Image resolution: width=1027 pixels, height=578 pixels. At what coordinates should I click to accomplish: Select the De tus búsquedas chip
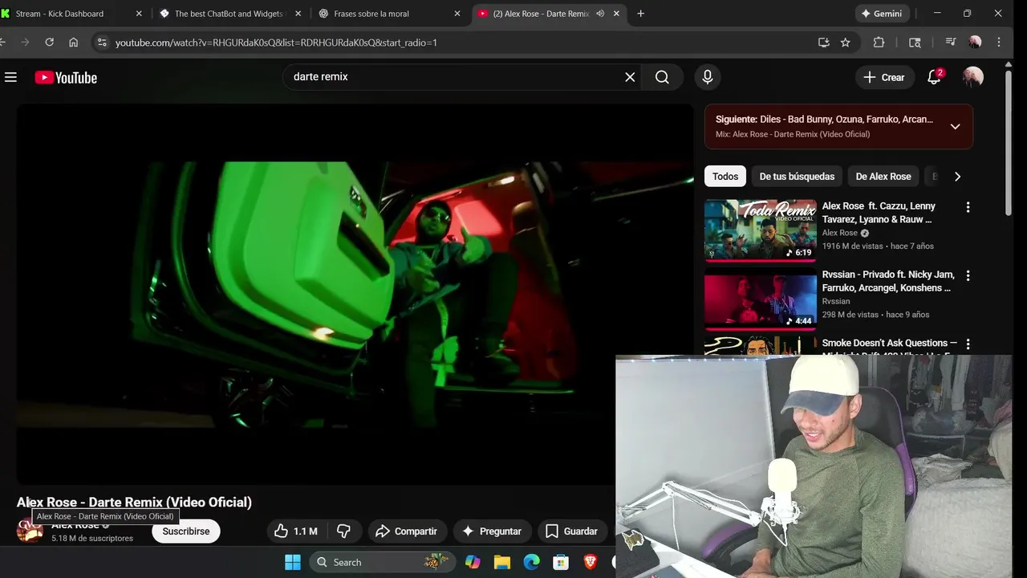coord(797,177)
